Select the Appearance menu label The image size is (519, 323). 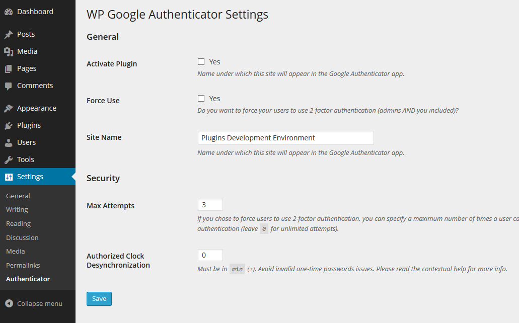pyautogui.click(x=37, y=108)
